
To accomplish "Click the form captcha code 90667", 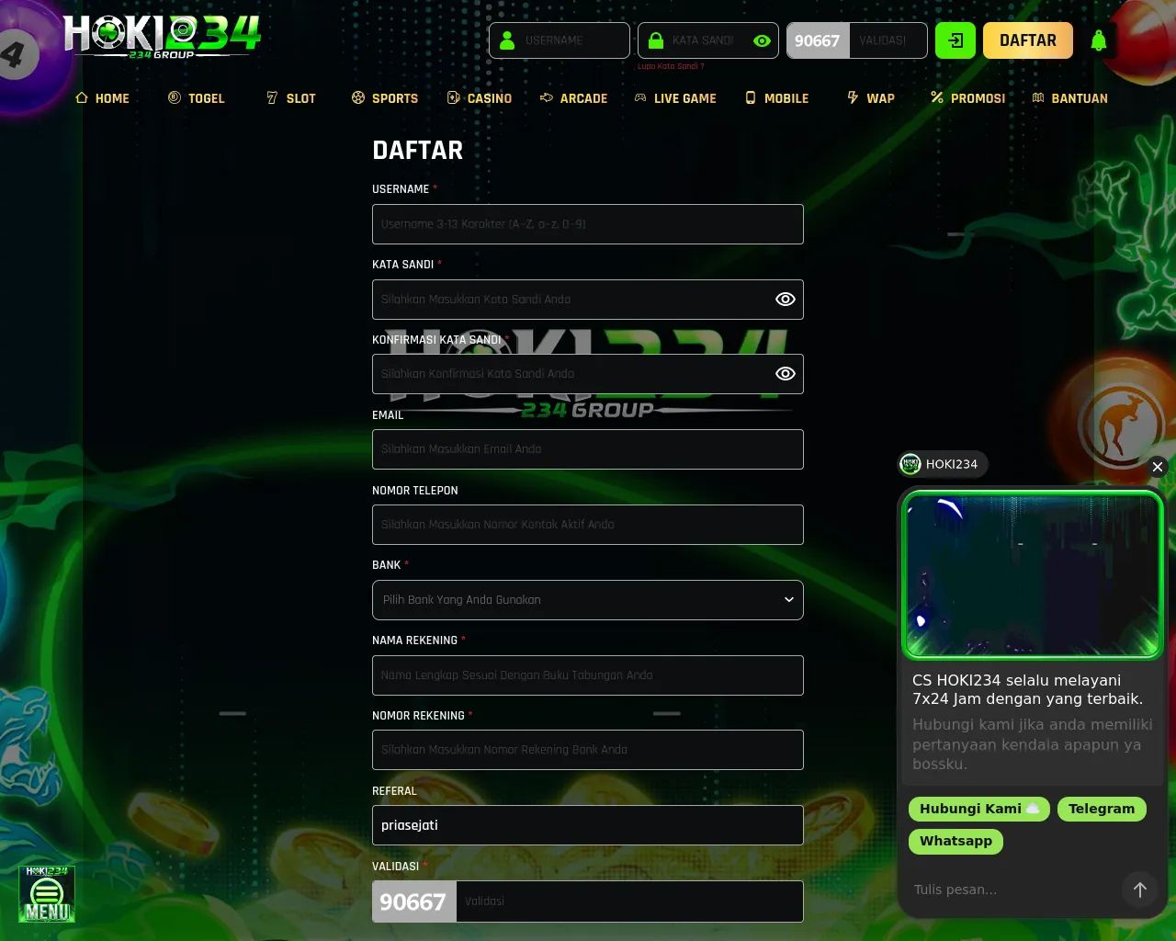I will pyautogui.click(x=413, y=901).
